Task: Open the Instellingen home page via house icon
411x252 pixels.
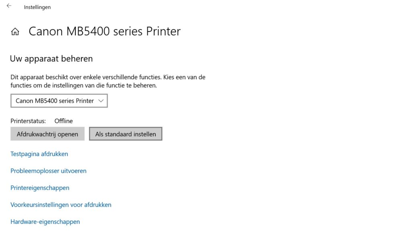Action: (15, 31)
